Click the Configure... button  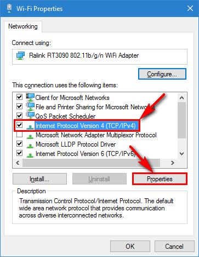[x=162, y=74]
